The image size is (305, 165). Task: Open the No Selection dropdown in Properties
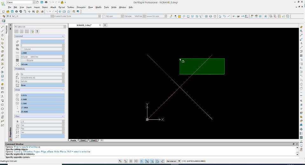pos(39,27)
